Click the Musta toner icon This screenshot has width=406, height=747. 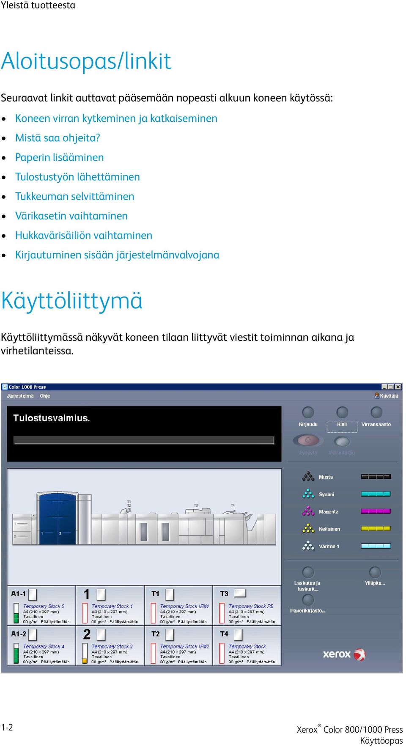pos(308,477)
